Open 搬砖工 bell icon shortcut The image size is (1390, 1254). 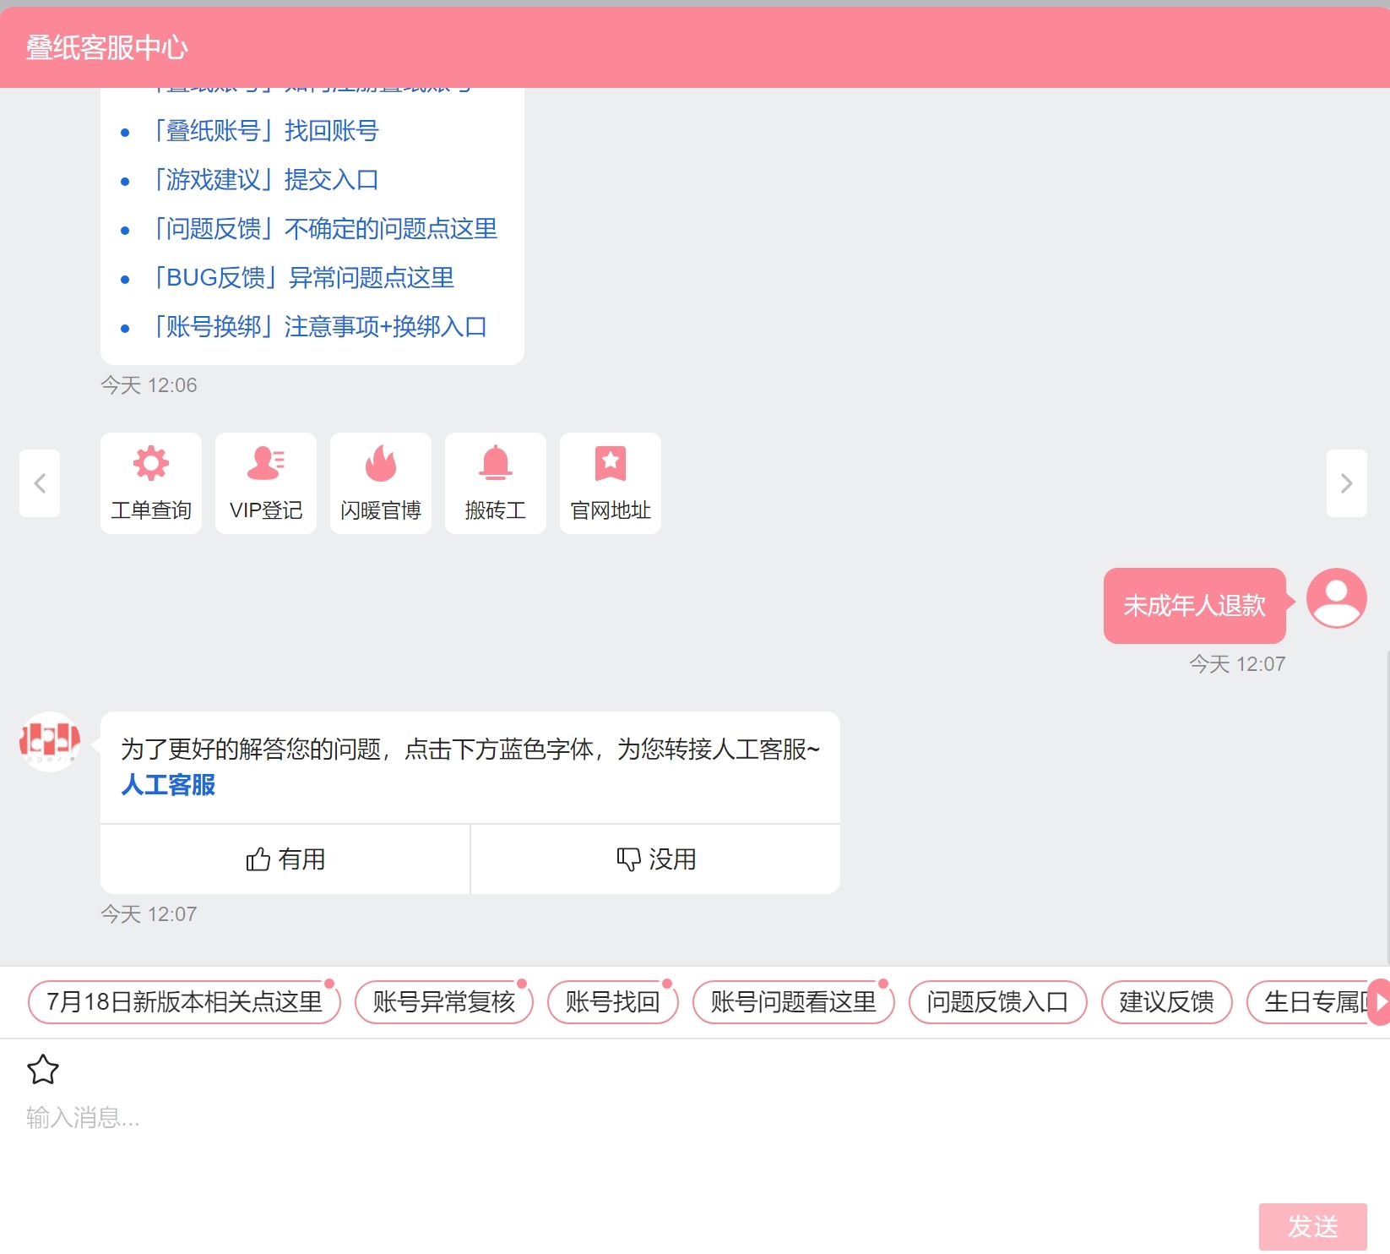click(x=496, y=483)
